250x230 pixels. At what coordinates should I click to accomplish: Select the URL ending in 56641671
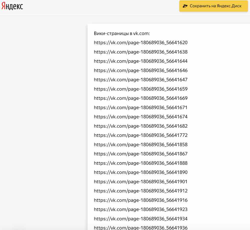click(x=140, y=108)
